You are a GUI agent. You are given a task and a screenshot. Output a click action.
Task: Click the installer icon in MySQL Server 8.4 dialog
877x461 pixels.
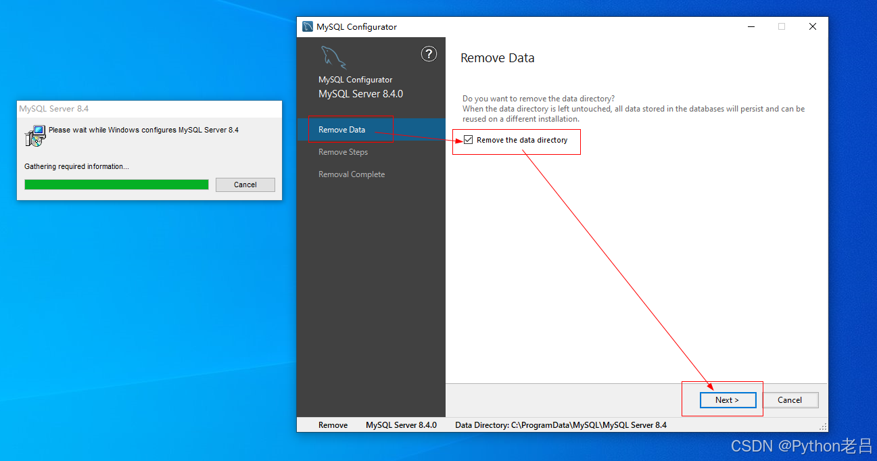point(34,136)
